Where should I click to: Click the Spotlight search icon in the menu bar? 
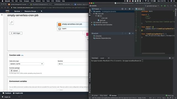[x=168, y=1]
